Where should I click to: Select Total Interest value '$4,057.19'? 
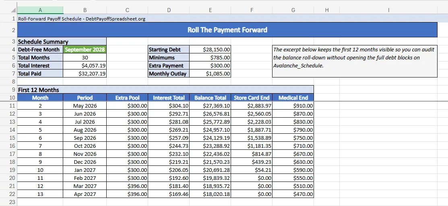point(85,65)
